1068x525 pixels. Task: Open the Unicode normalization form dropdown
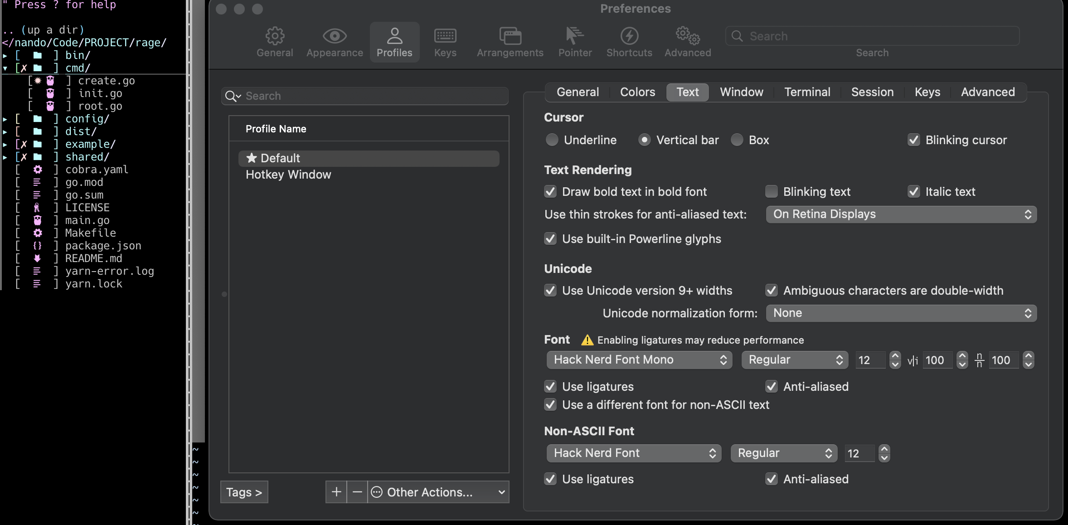901,313
